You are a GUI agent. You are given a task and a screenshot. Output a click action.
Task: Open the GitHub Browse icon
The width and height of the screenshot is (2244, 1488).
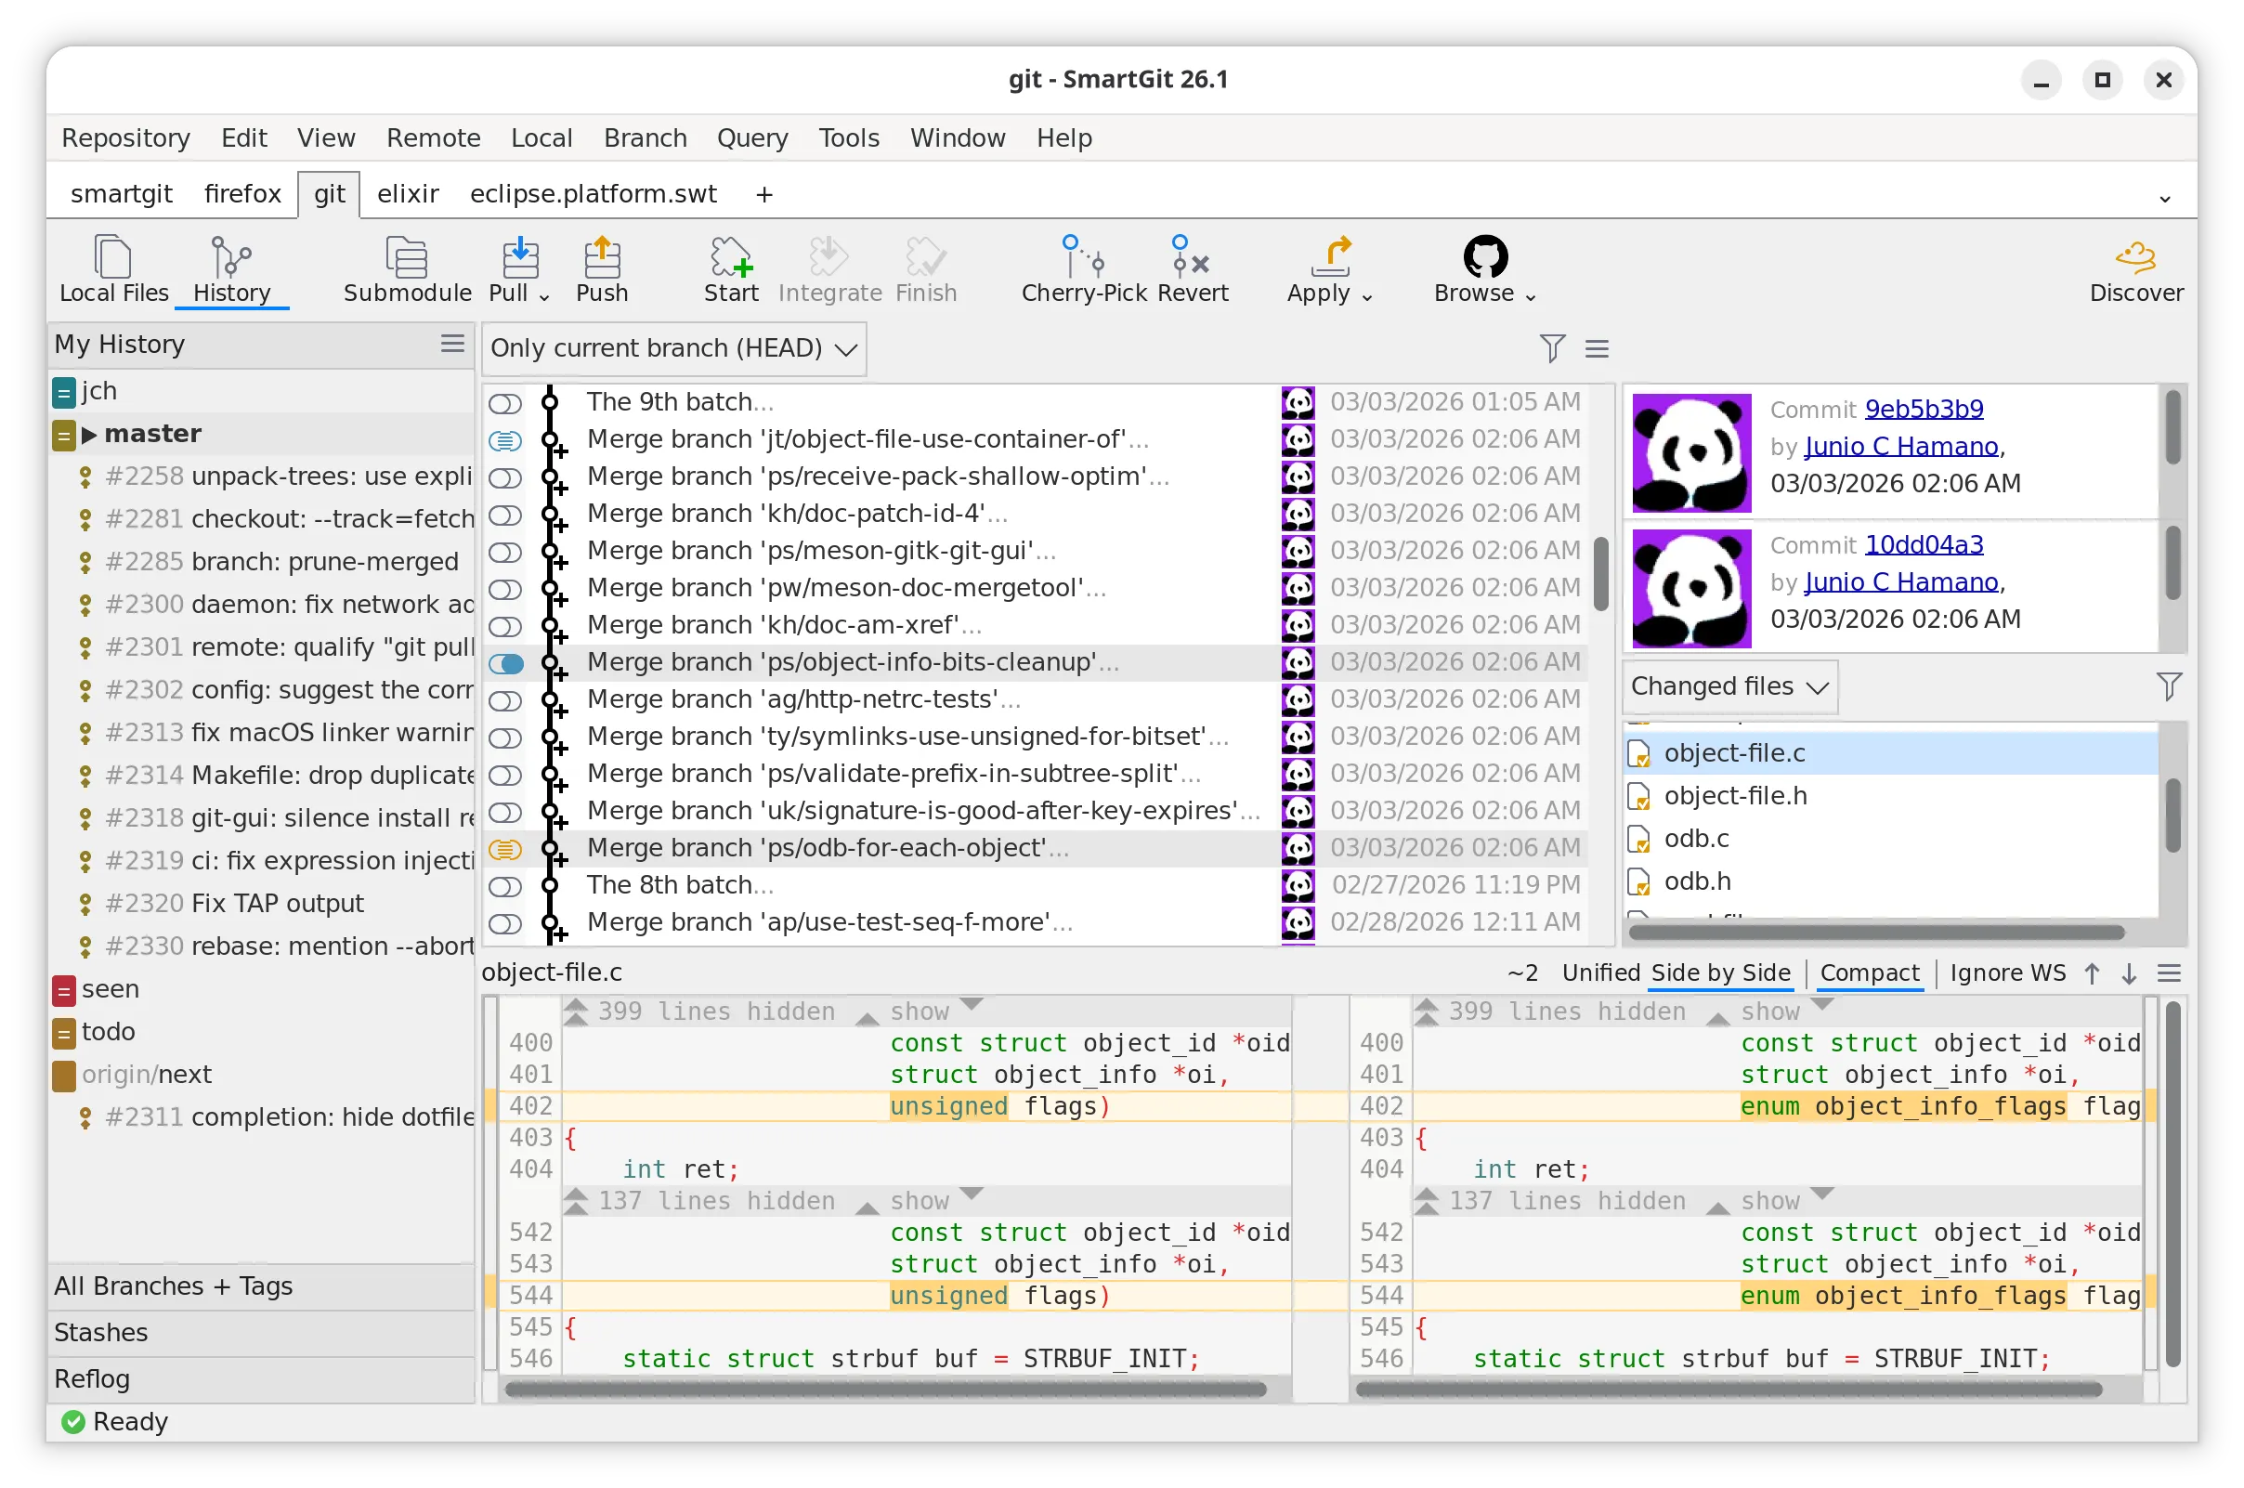1485,256
